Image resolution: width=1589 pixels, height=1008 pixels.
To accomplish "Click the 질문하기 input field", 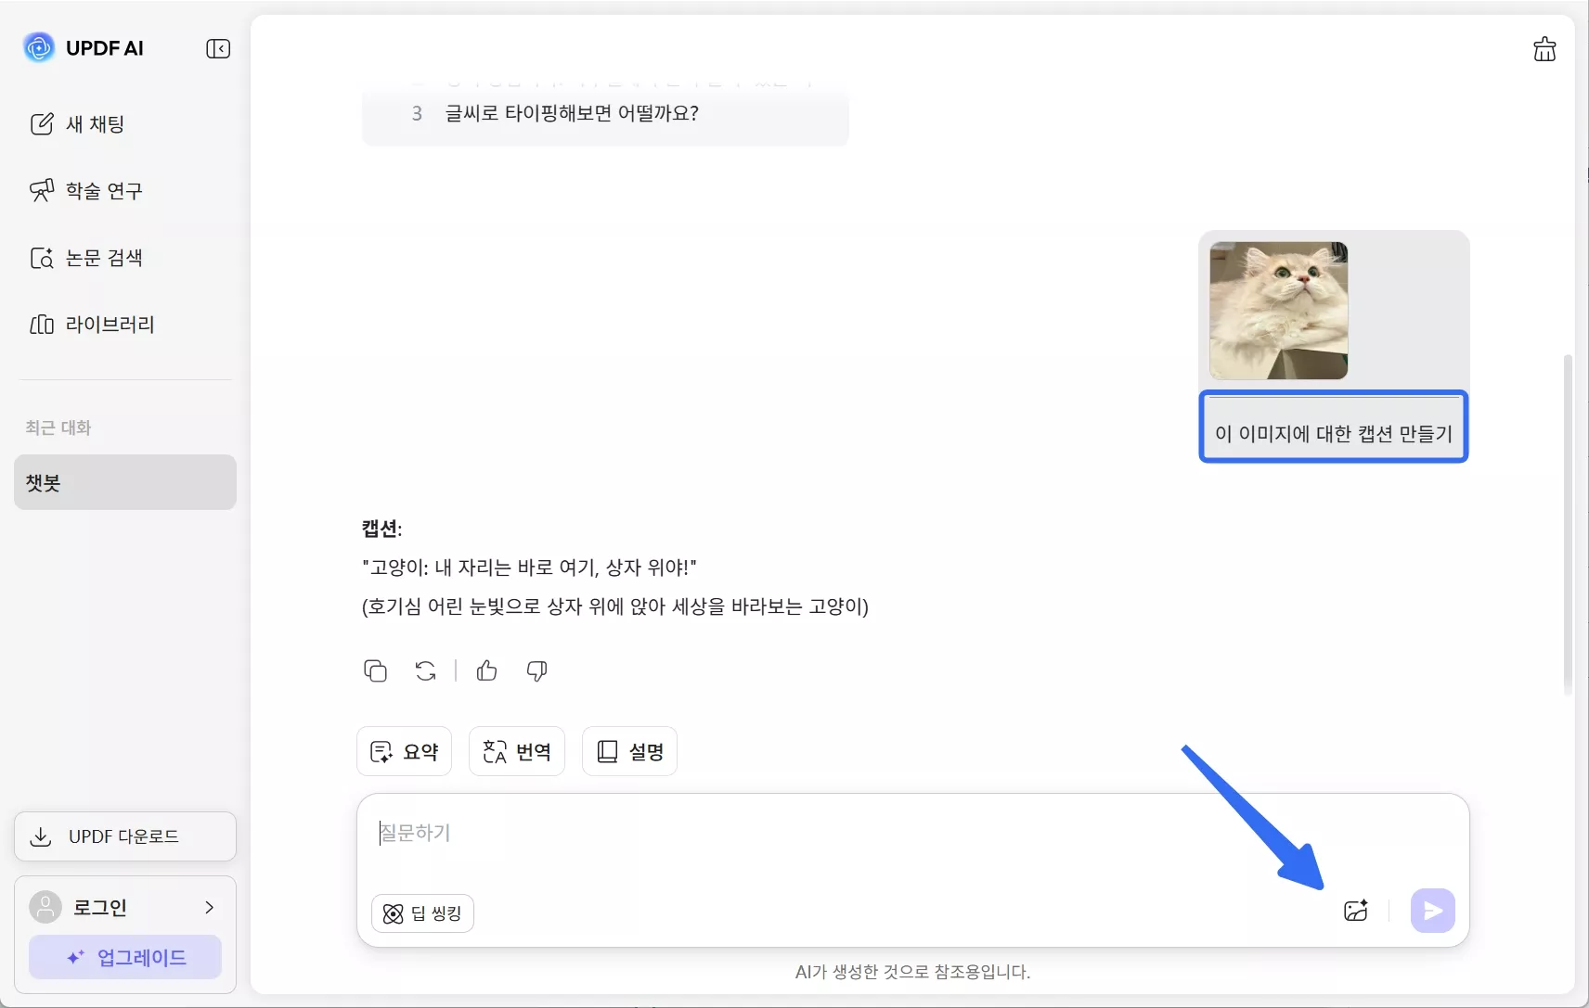I will (x=650, y=832).
